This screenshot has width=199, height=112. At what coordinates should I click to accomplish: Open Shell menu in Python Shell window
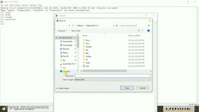11,5
